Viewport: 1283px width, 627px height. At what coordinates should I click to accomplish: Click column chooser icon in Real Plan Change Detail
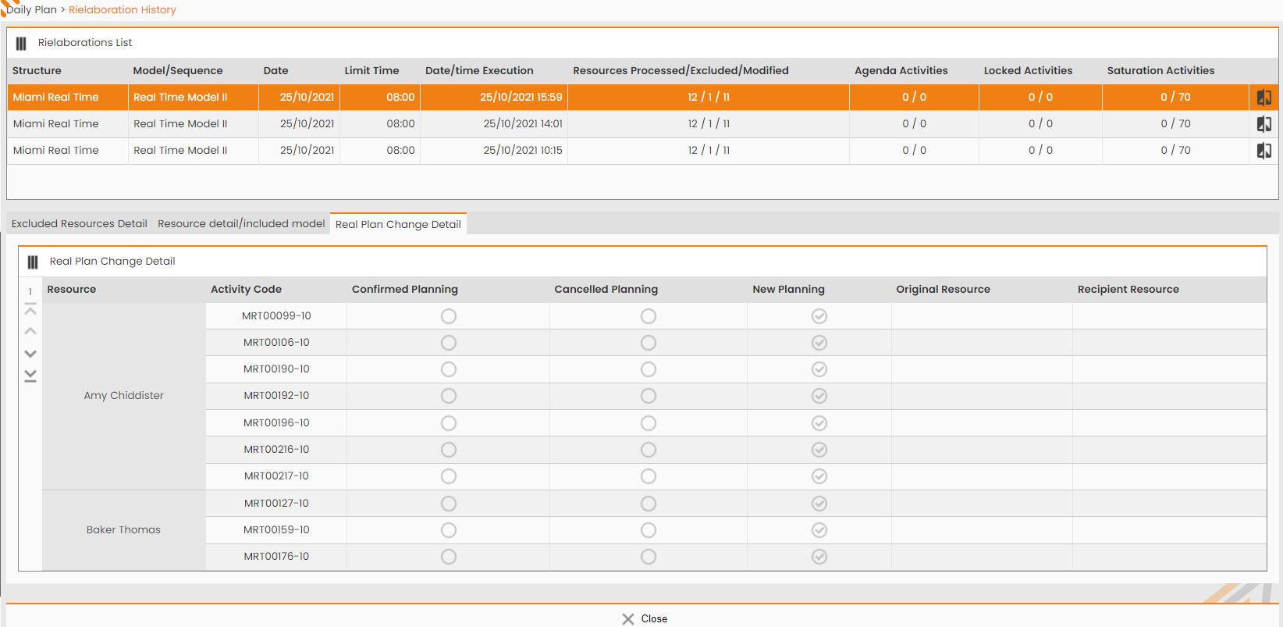[x=33, y=262]
